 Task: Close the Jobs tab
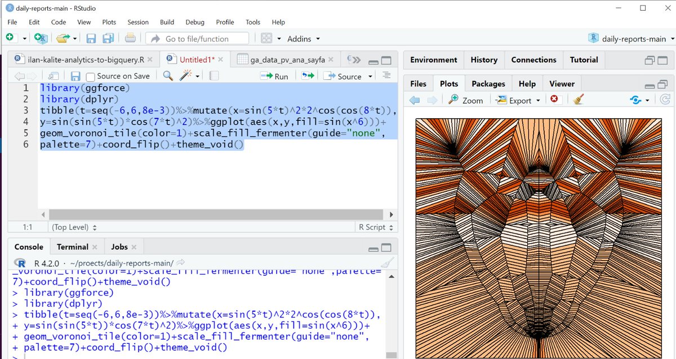[x=134, y=247]
